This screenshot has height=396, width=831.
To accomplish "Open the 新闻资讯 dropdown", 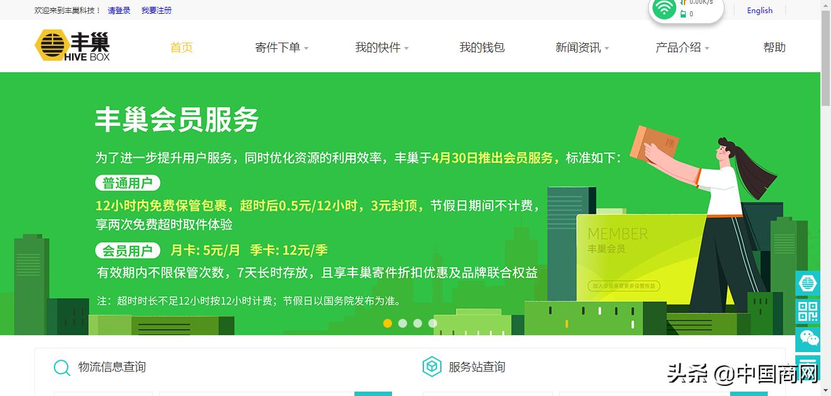I will point(579,47).
